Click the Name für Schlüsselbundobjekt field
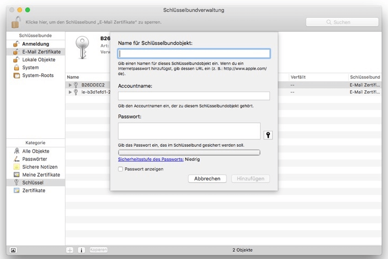Viewport: 388px width, 259px height. click(x=194, y=53)
